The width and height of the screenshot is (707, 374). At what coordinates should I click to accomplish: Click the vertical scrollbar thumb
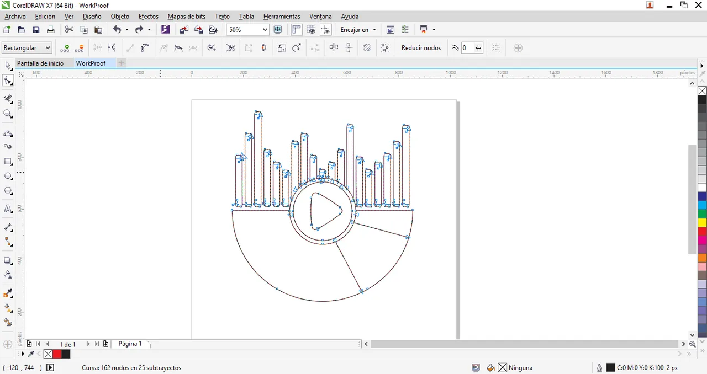point(693,199)
